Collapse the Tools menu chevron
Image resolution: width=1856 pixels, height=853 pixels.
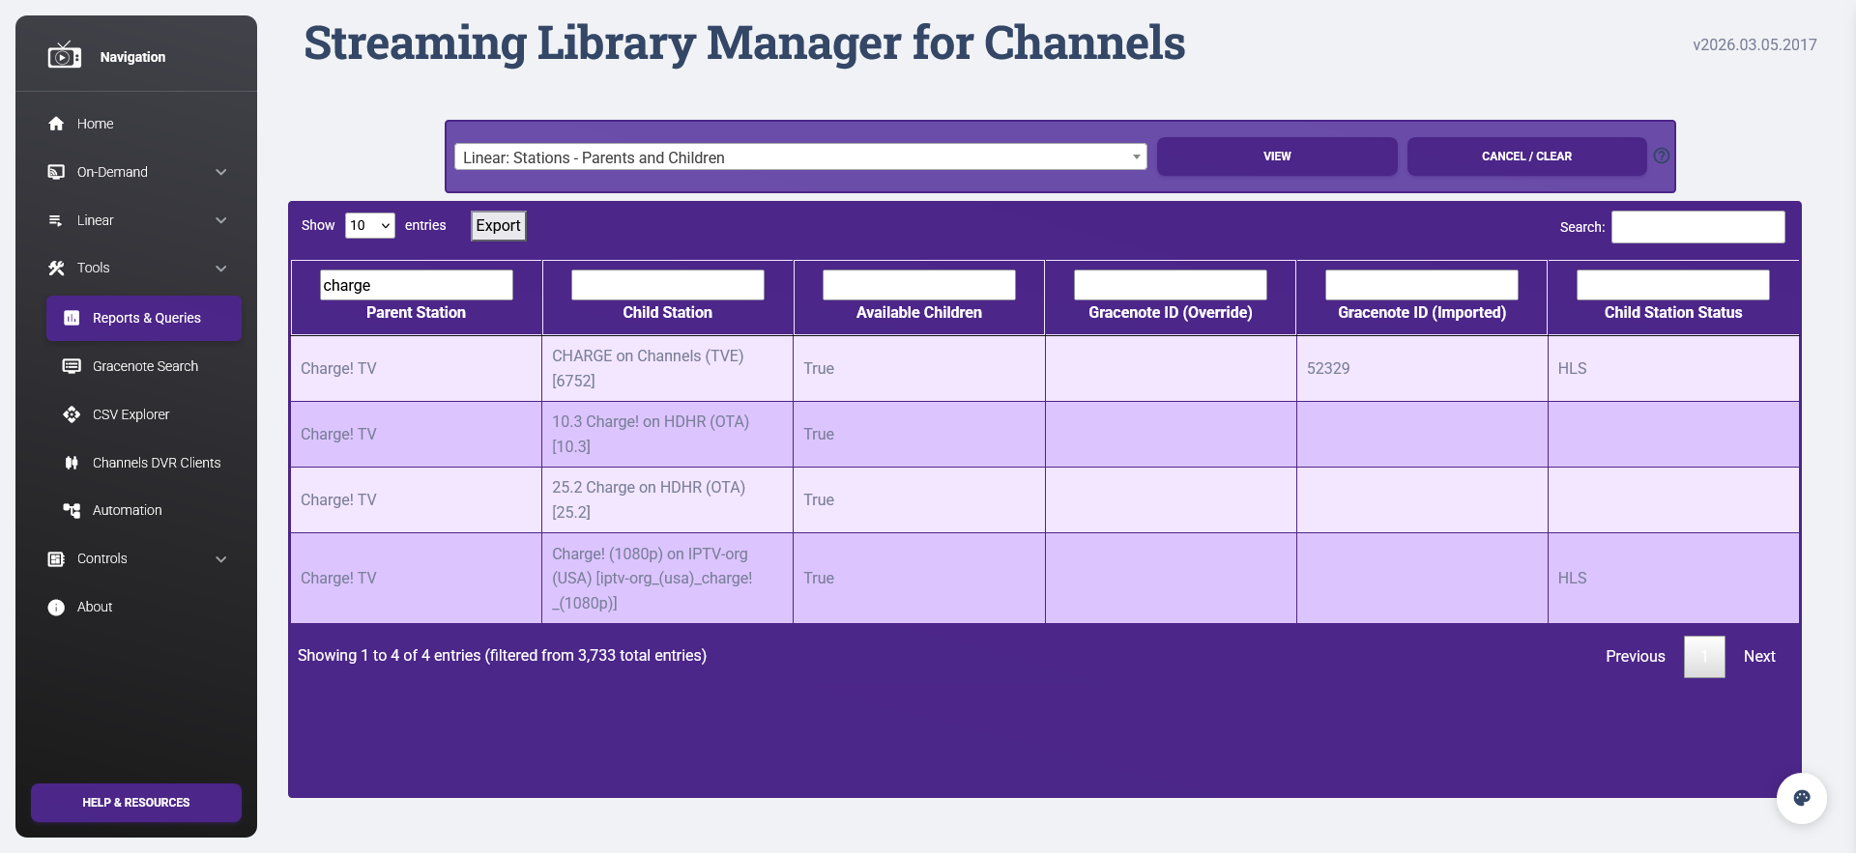(221, 269)
